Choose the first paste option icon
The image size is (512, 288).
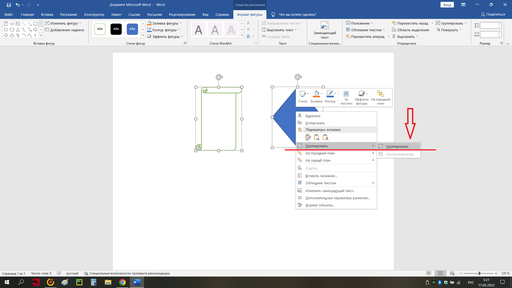[308, 137]
